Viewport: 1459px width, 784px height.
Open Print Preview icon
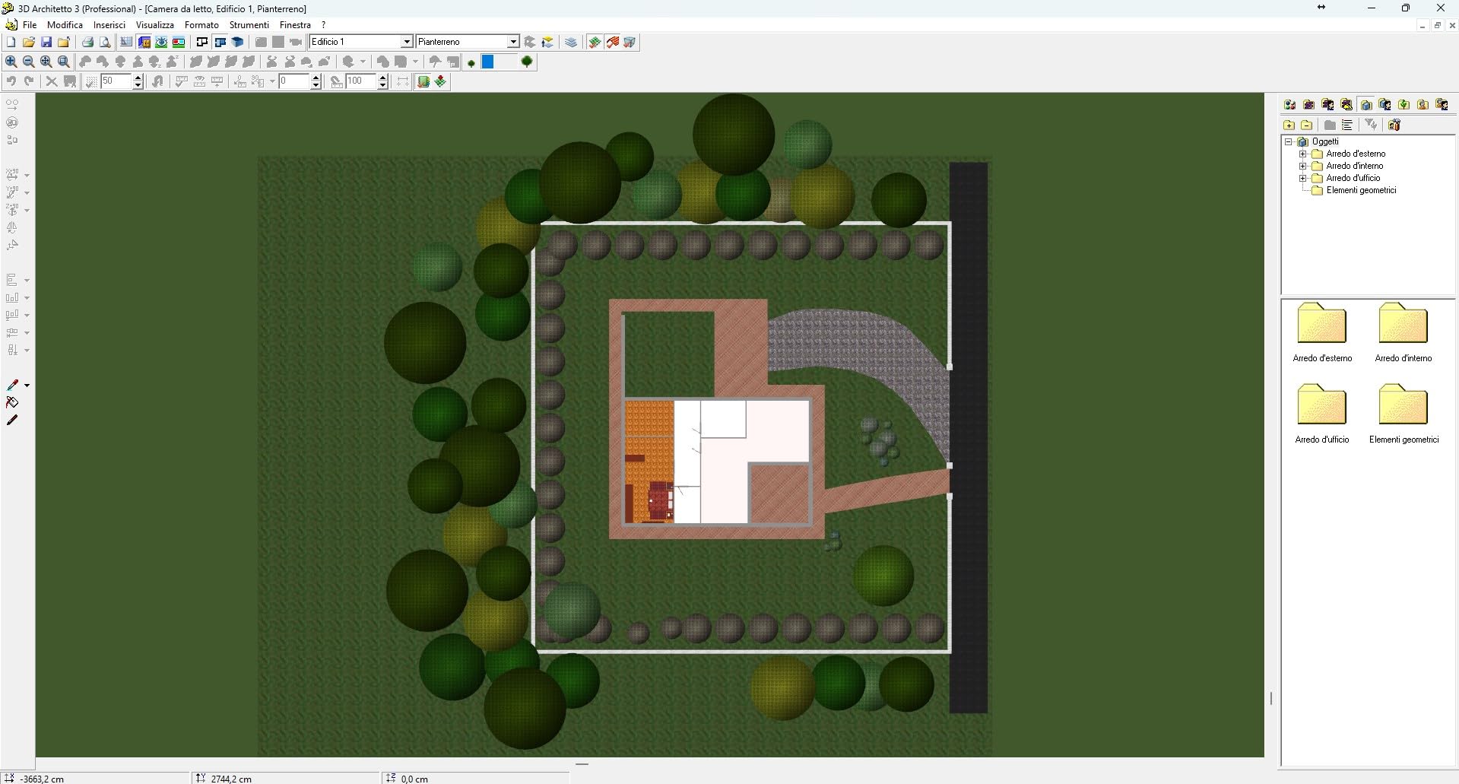pyautogui.click(x=105, y=43)
